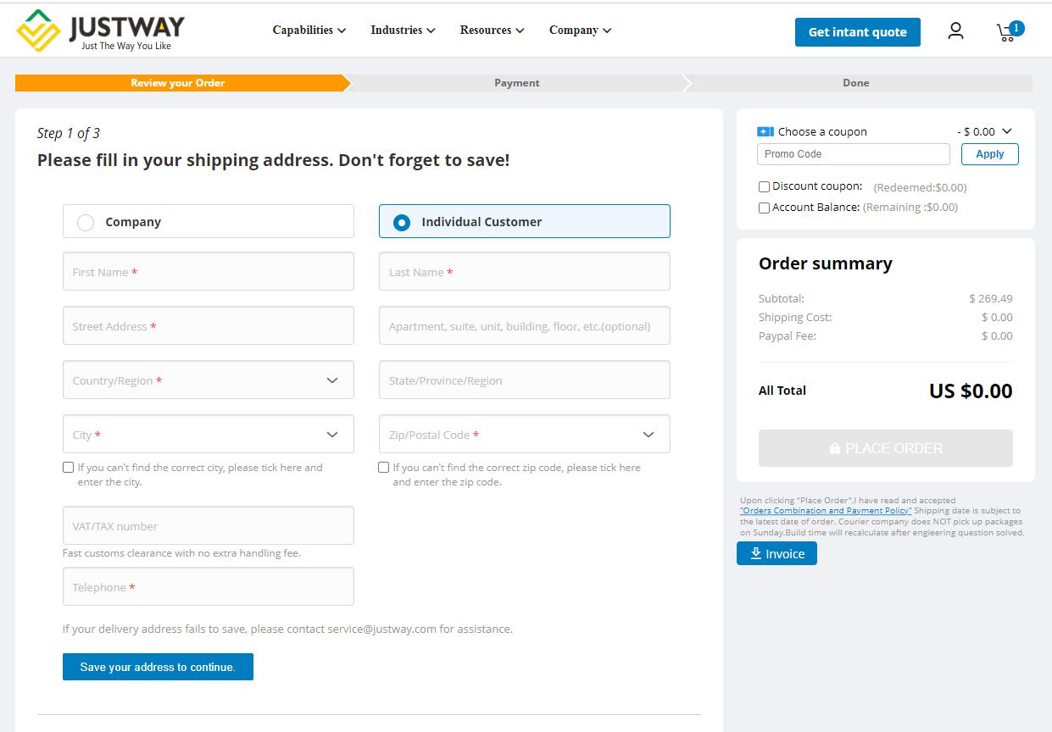Viewport: 1052px width, 732px height.
Task: Click the lock icon on Place Order
Action: (835, 448)
